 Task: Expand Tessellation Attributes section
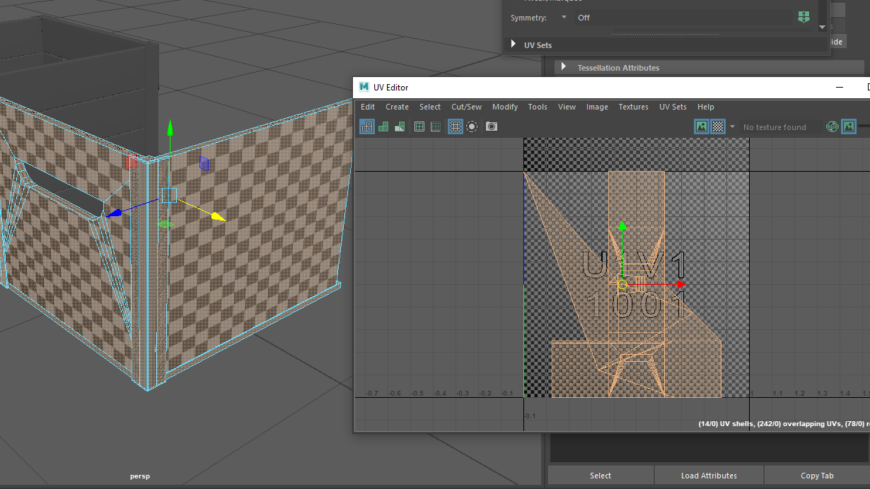pyautogui.click(x=564, y=67)
